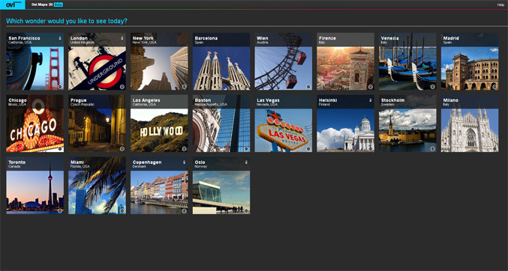Image resolution: width=508 pixels, height=271 pixels.
Task: Select the New York skyscrapers thumbnail
Action: point(159,61)
